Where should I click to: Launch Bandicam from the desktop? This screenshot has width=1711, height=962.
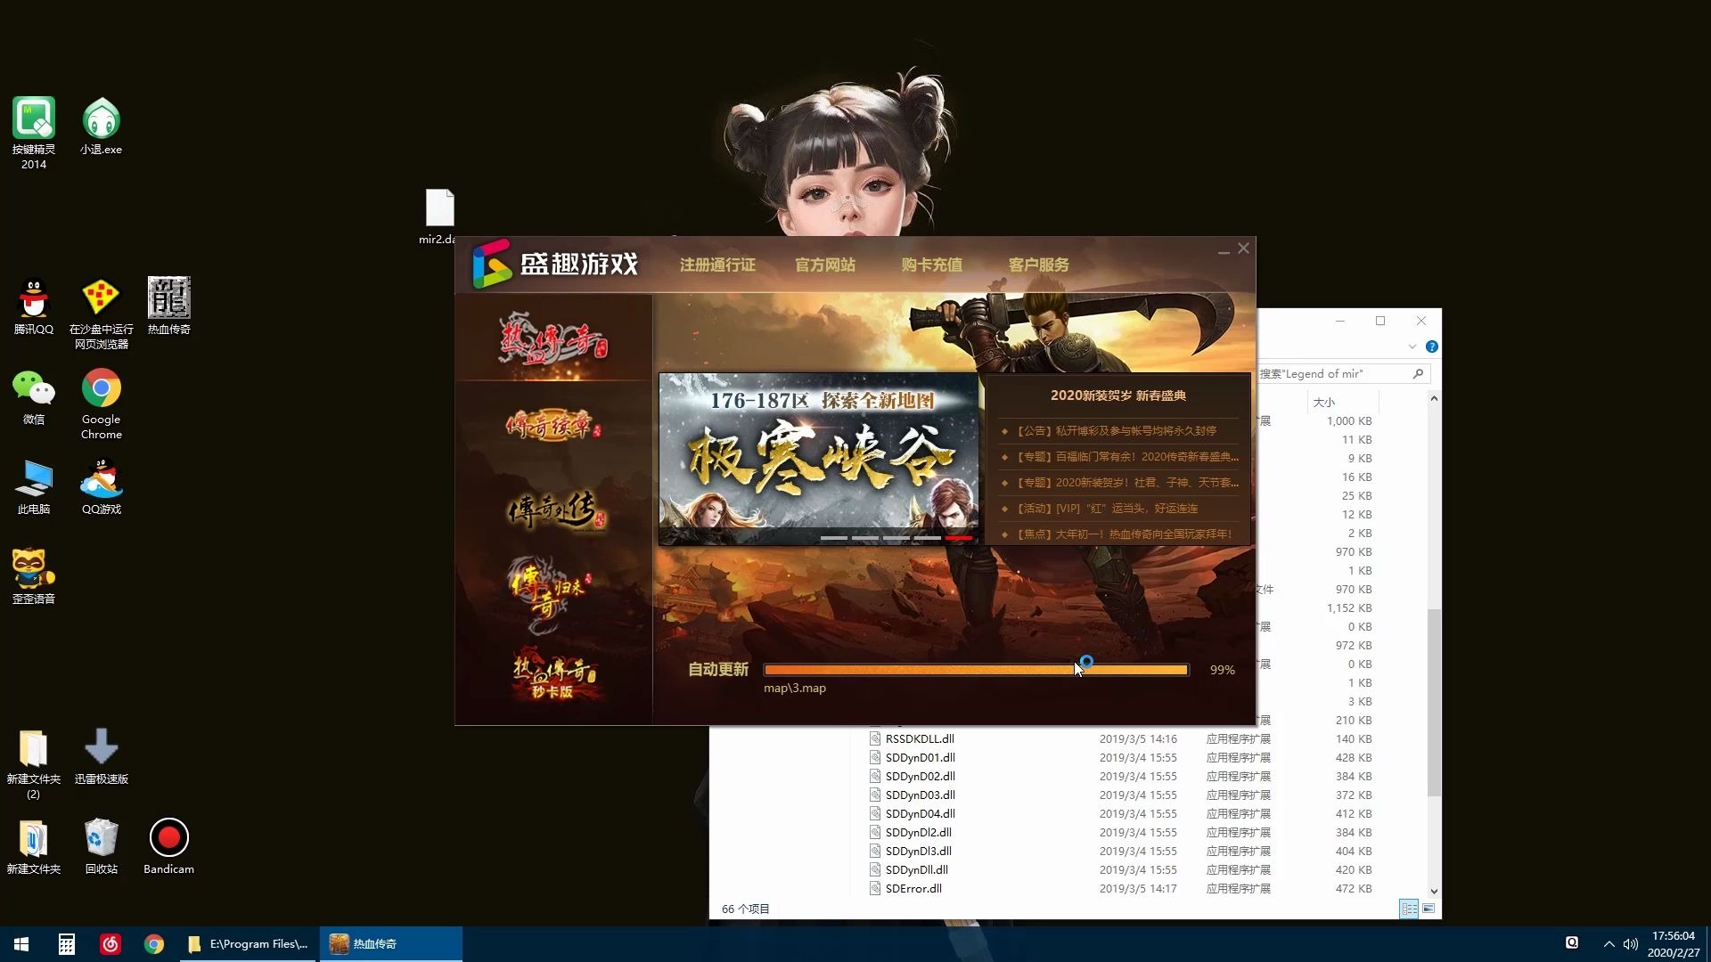click(x=168, y=846)
